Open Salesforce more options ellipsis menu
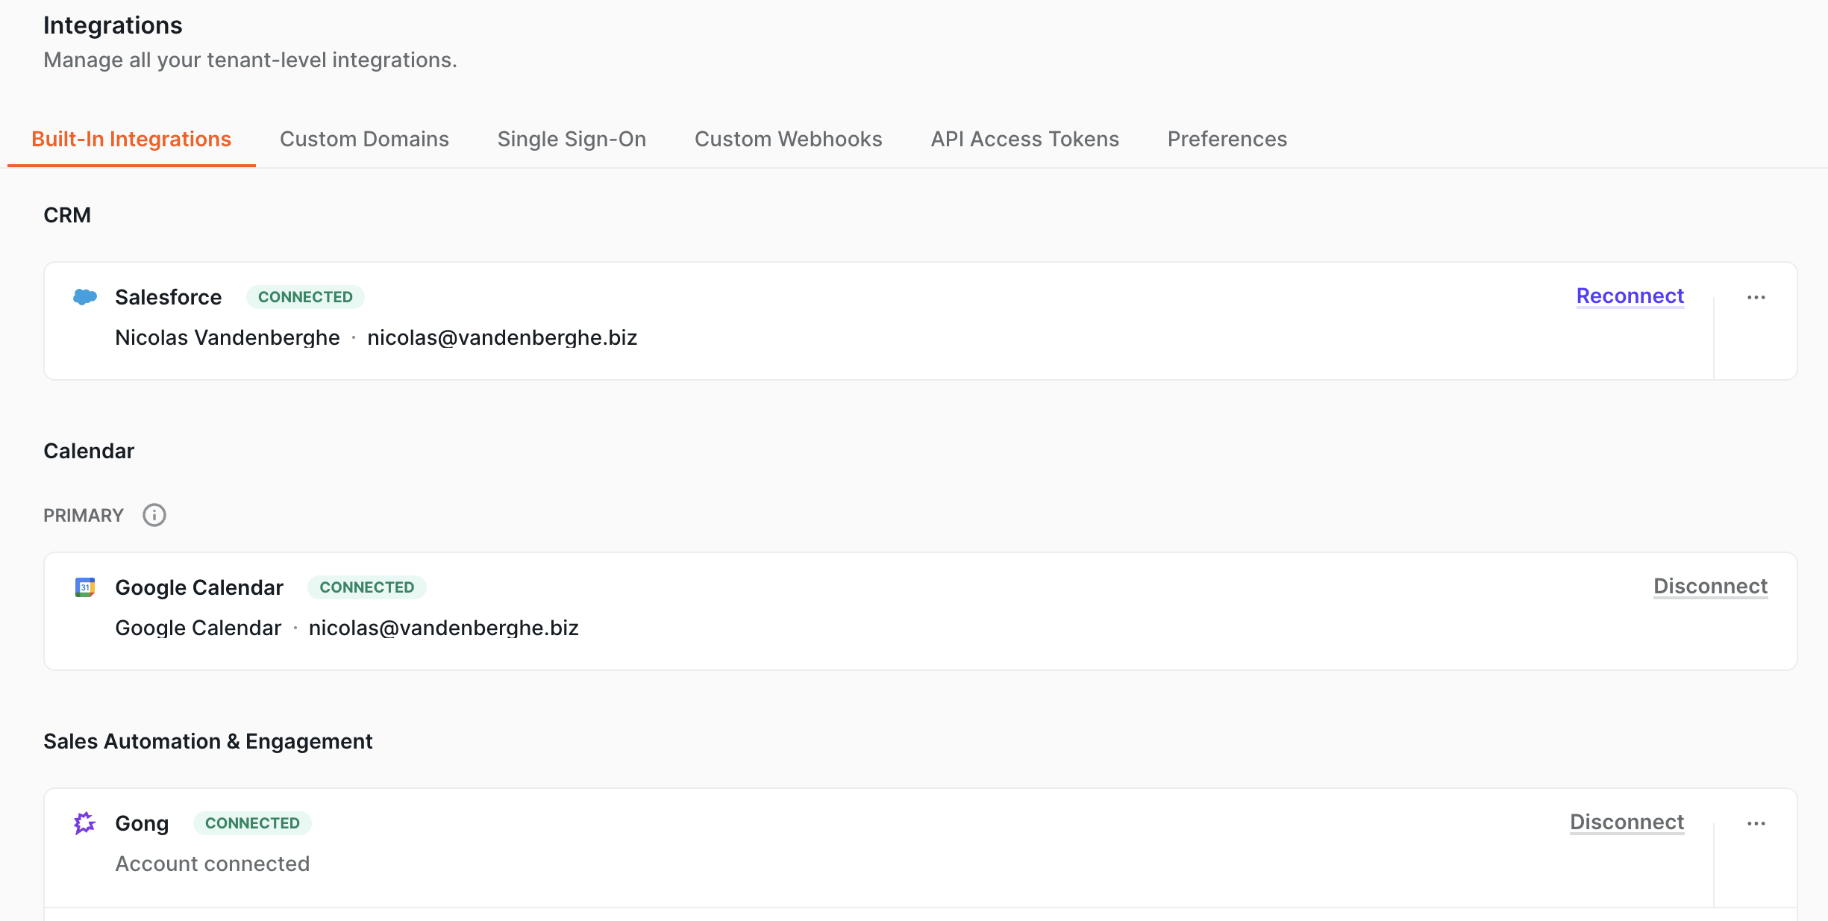The height and width of the screenshot is (921, 1828). [1756, 297]
